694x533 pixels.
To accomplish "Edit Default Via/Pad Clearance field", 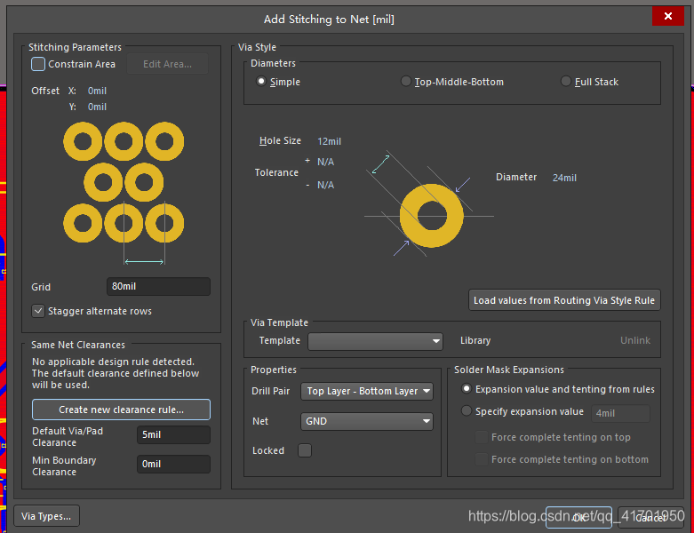I will coord(173,435).
